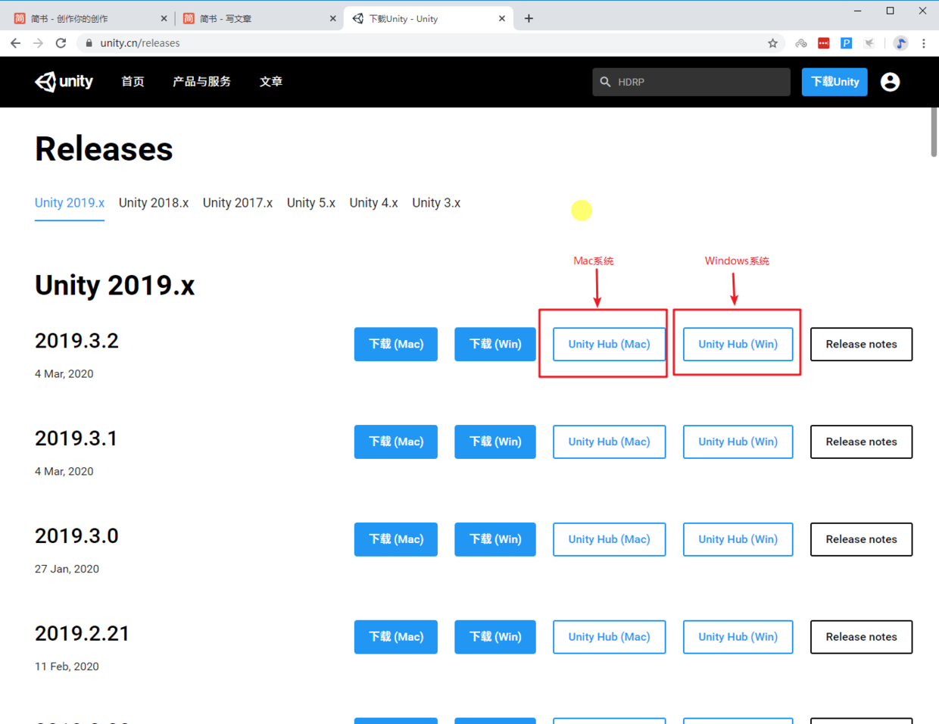Close the 下载Unity - Unity tab
The width and height of the screenshot is (939, 724).
pos(501,18)
